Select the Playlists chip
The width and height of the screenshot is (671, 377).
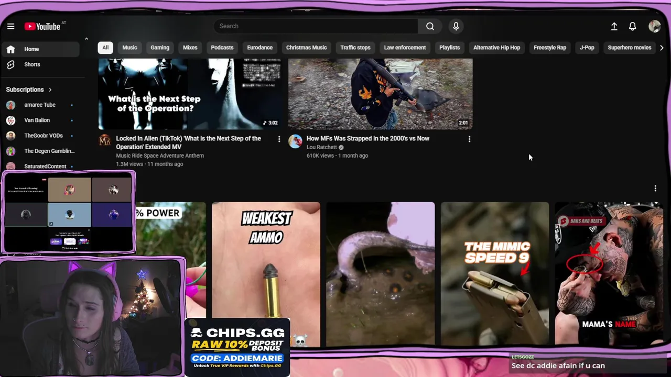tap(449, 48)
